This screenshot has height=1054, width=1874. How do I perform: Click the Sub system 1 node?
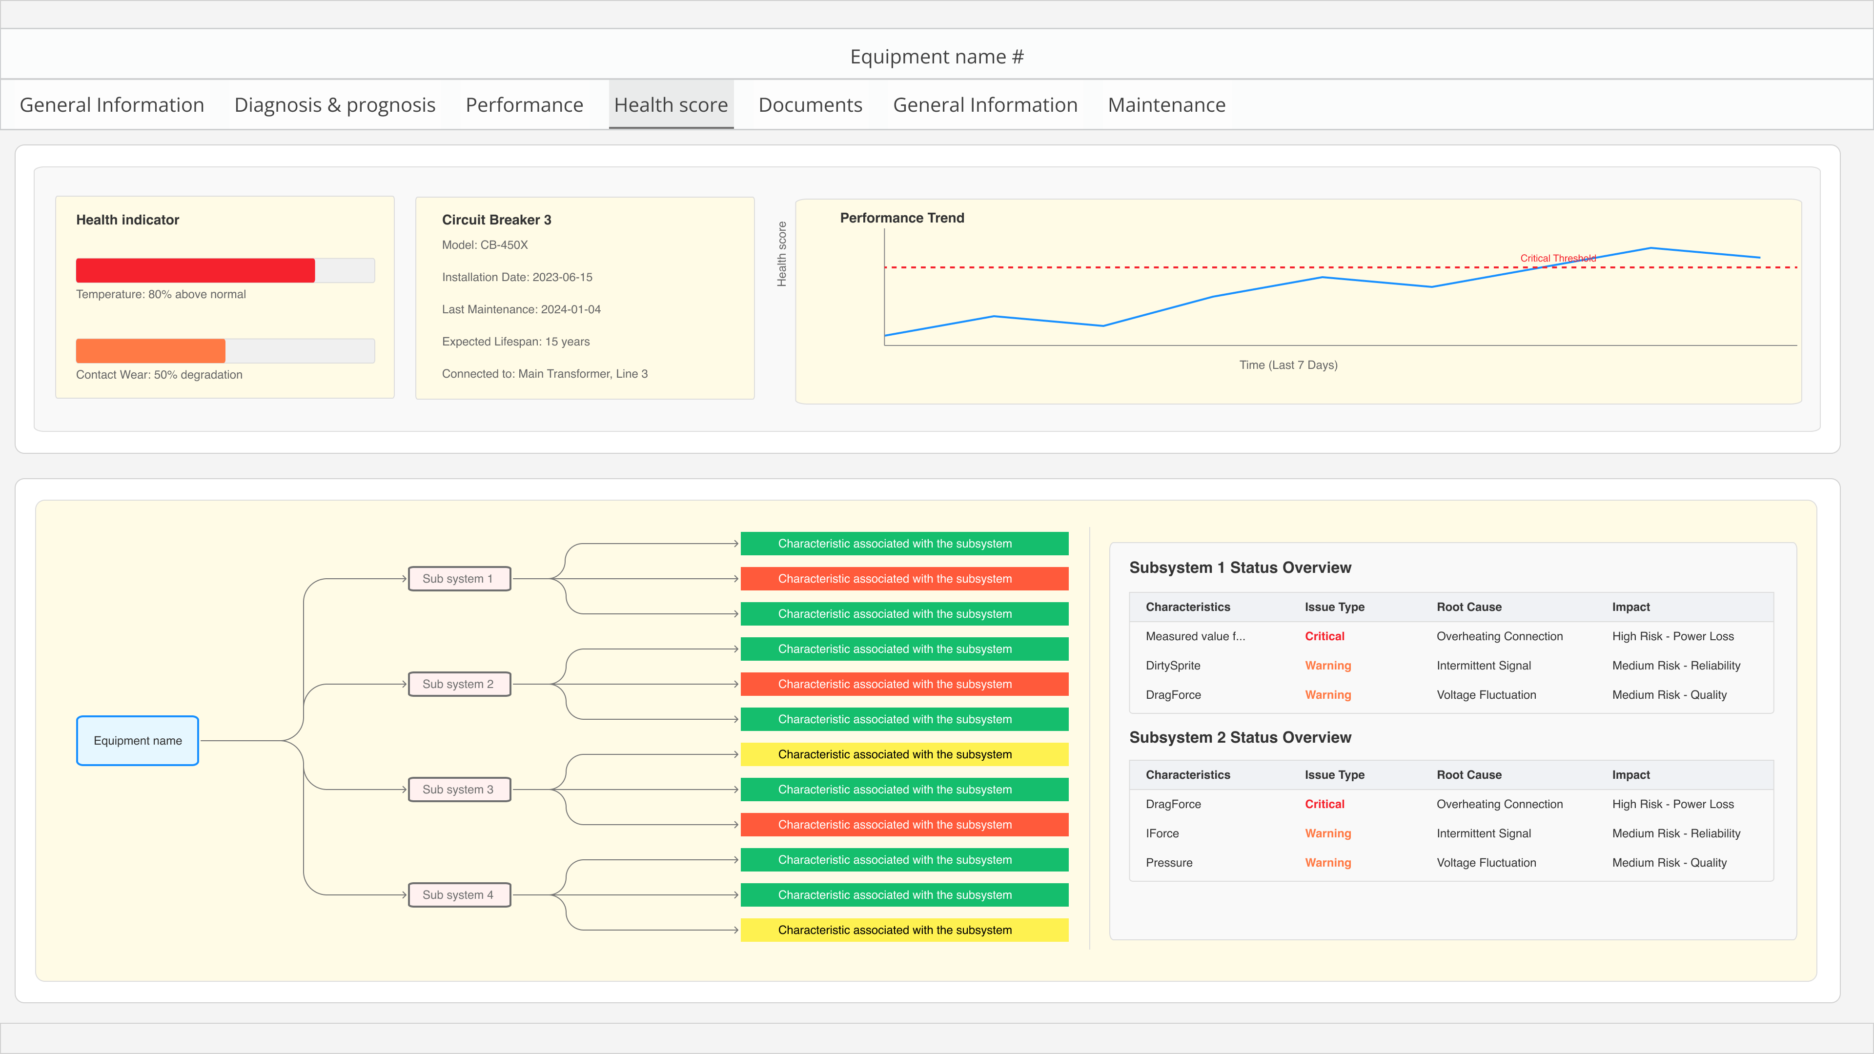coord(459,578)
